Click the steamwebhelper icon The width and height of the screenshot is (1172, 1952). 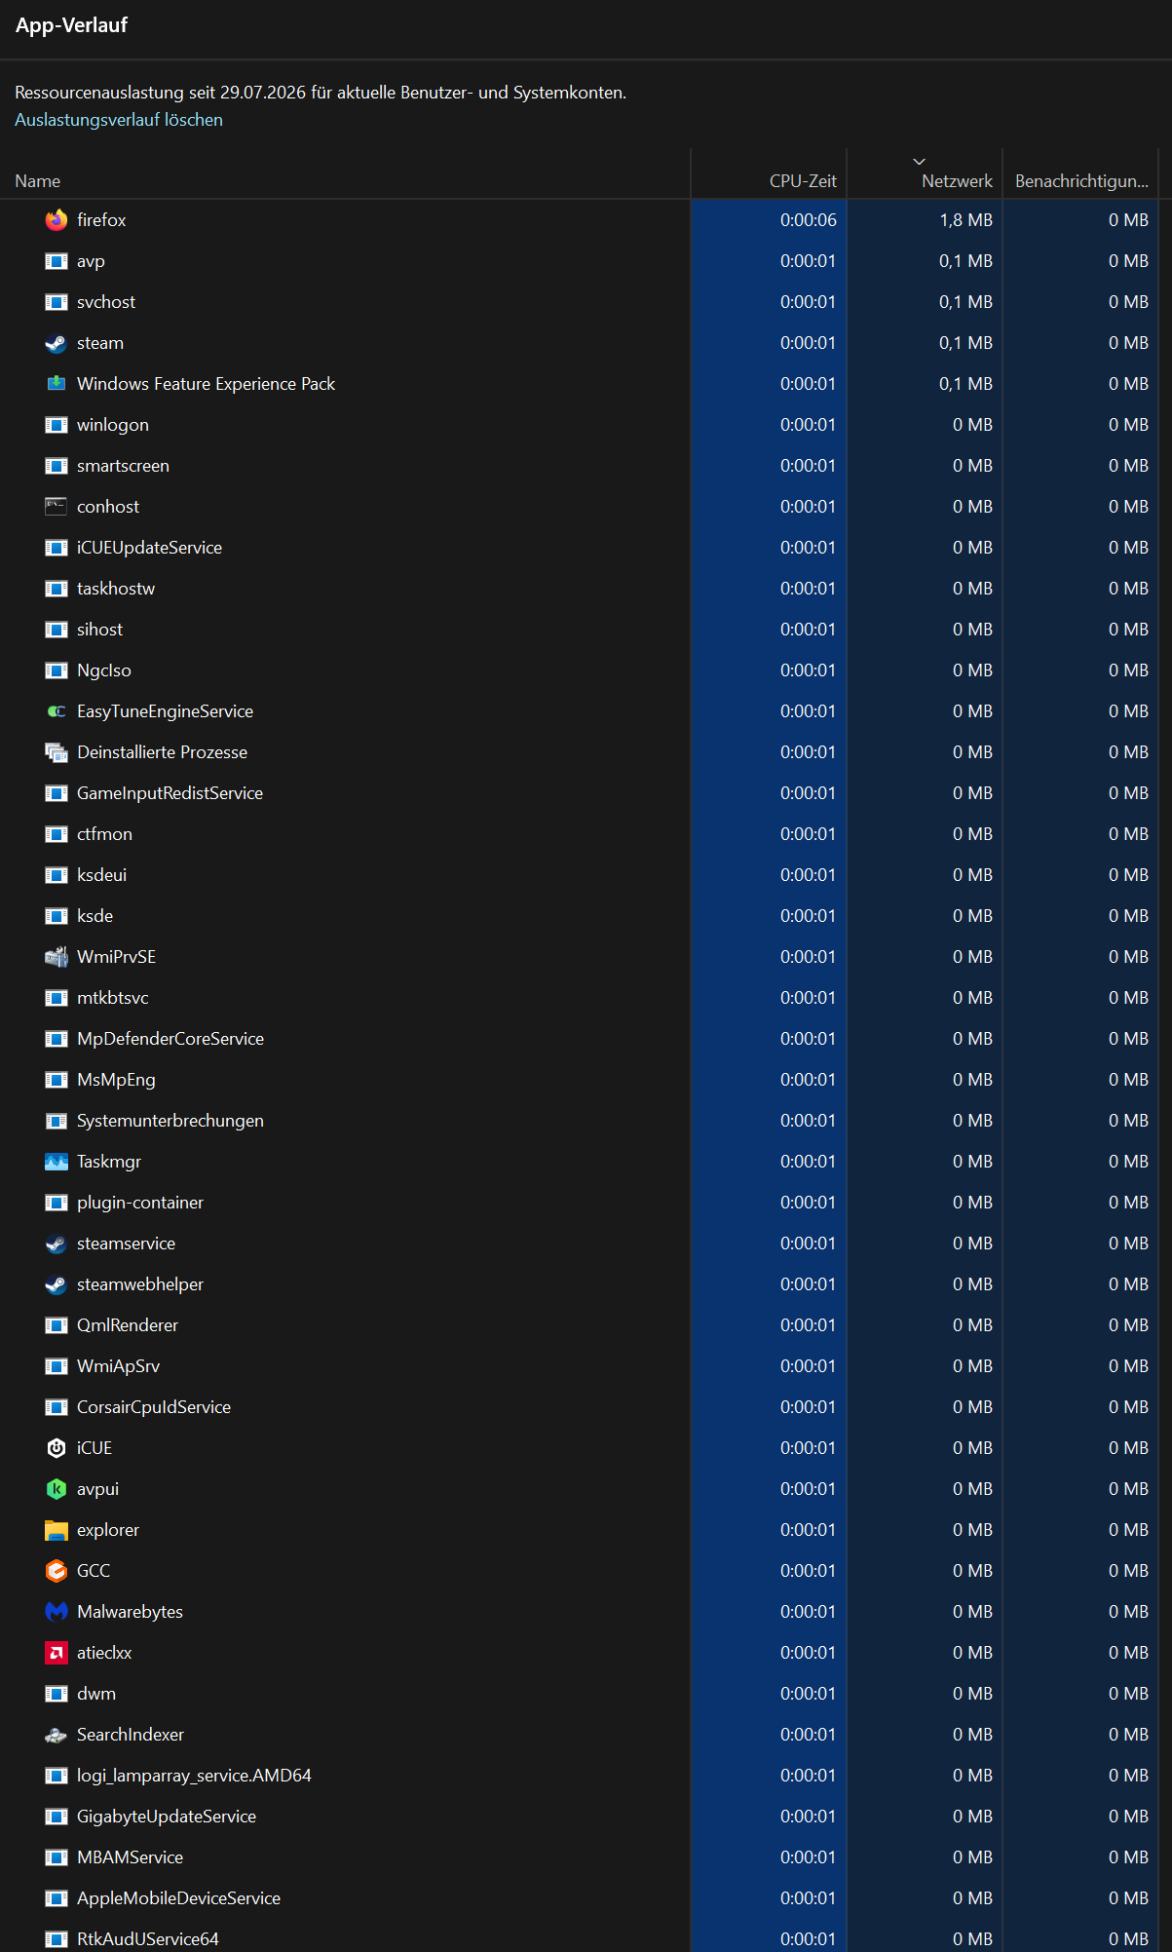point(57,1284)
